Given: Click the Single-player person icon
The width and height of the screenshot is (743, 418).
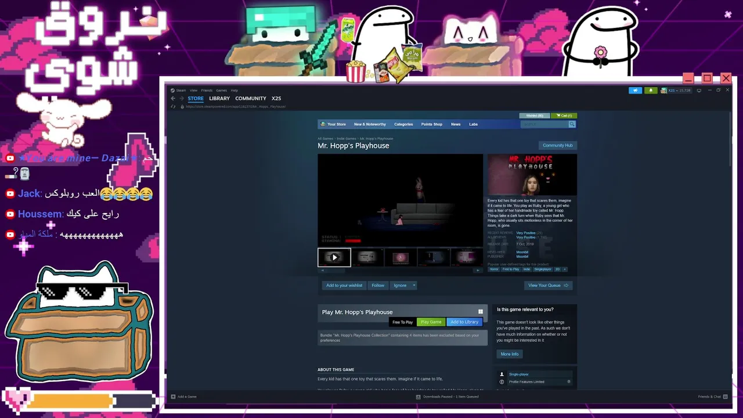Looking at the screenshot, I should [502, 374].
